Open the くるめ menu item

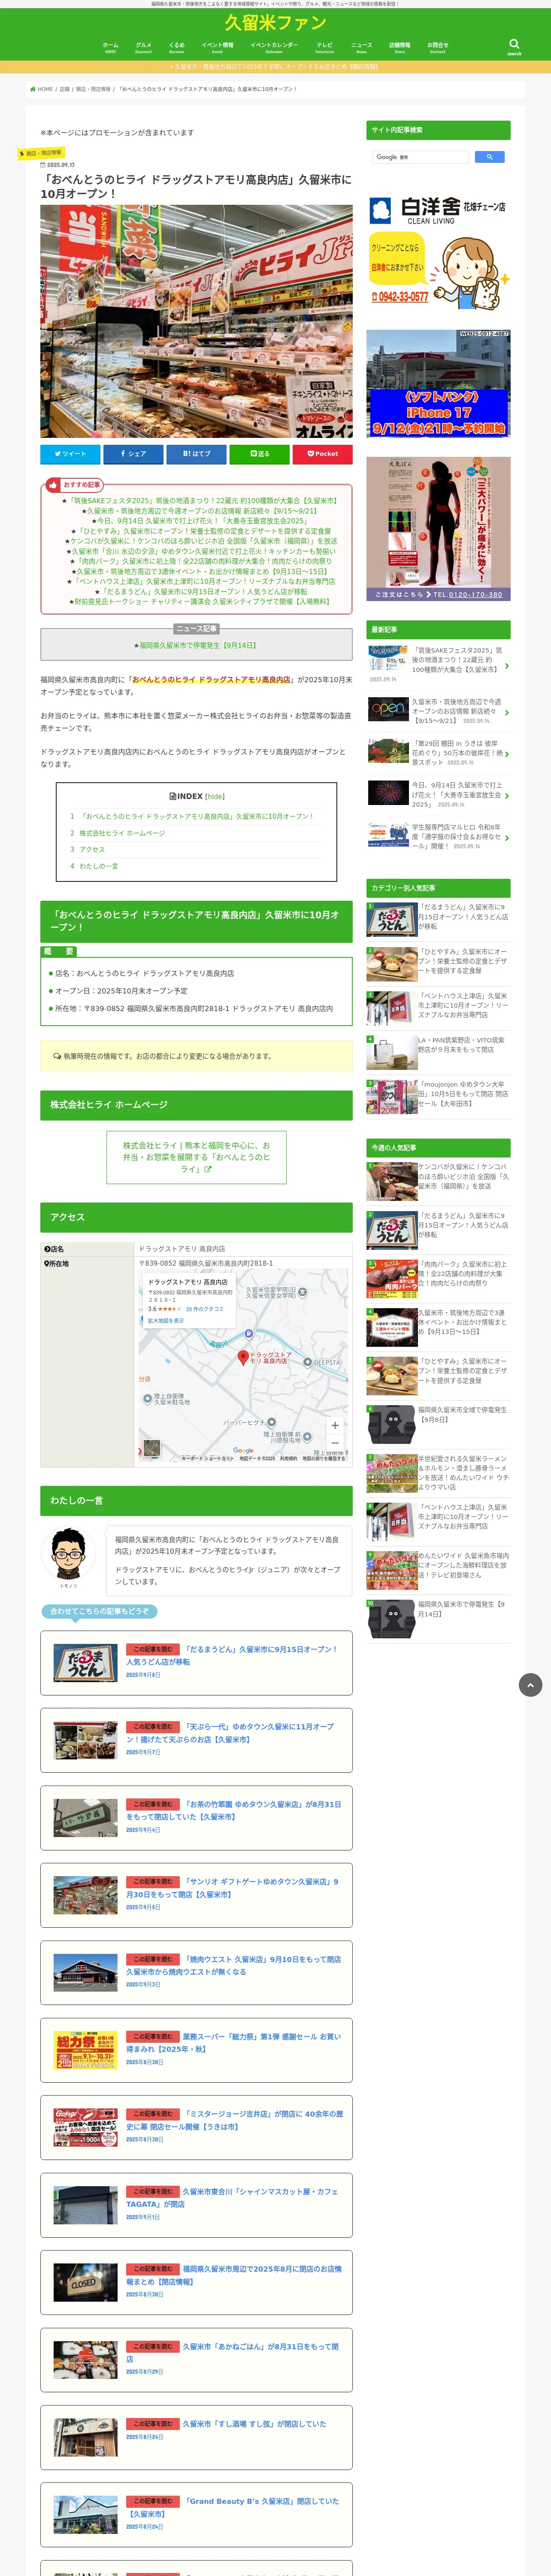click(x=177, y=47)
